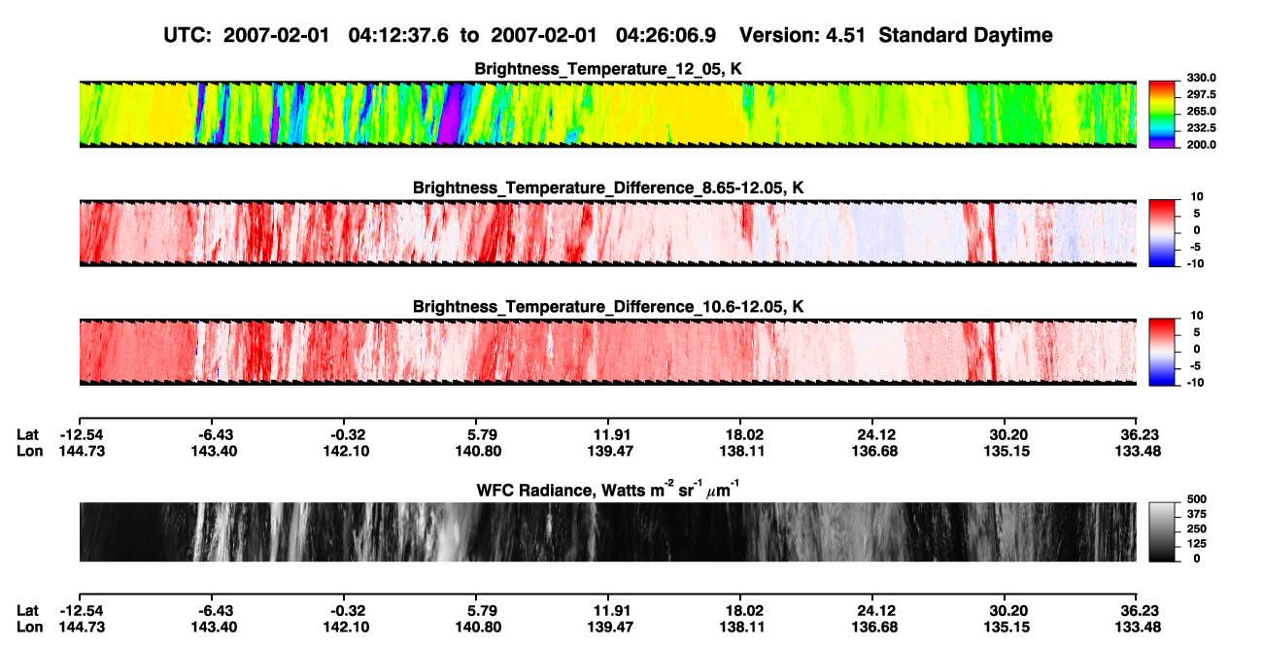Image resolution: width=1263 pixels, height=648 pixels.
Task: Click longitude 144.73 on the bottom axis below WFC
Action: coord(80,627)
